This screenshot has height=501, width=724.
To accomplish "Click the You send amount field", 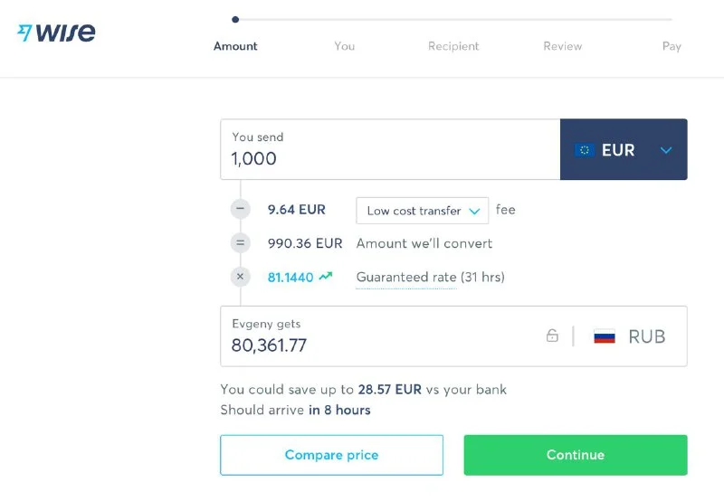I will point(389,159).
